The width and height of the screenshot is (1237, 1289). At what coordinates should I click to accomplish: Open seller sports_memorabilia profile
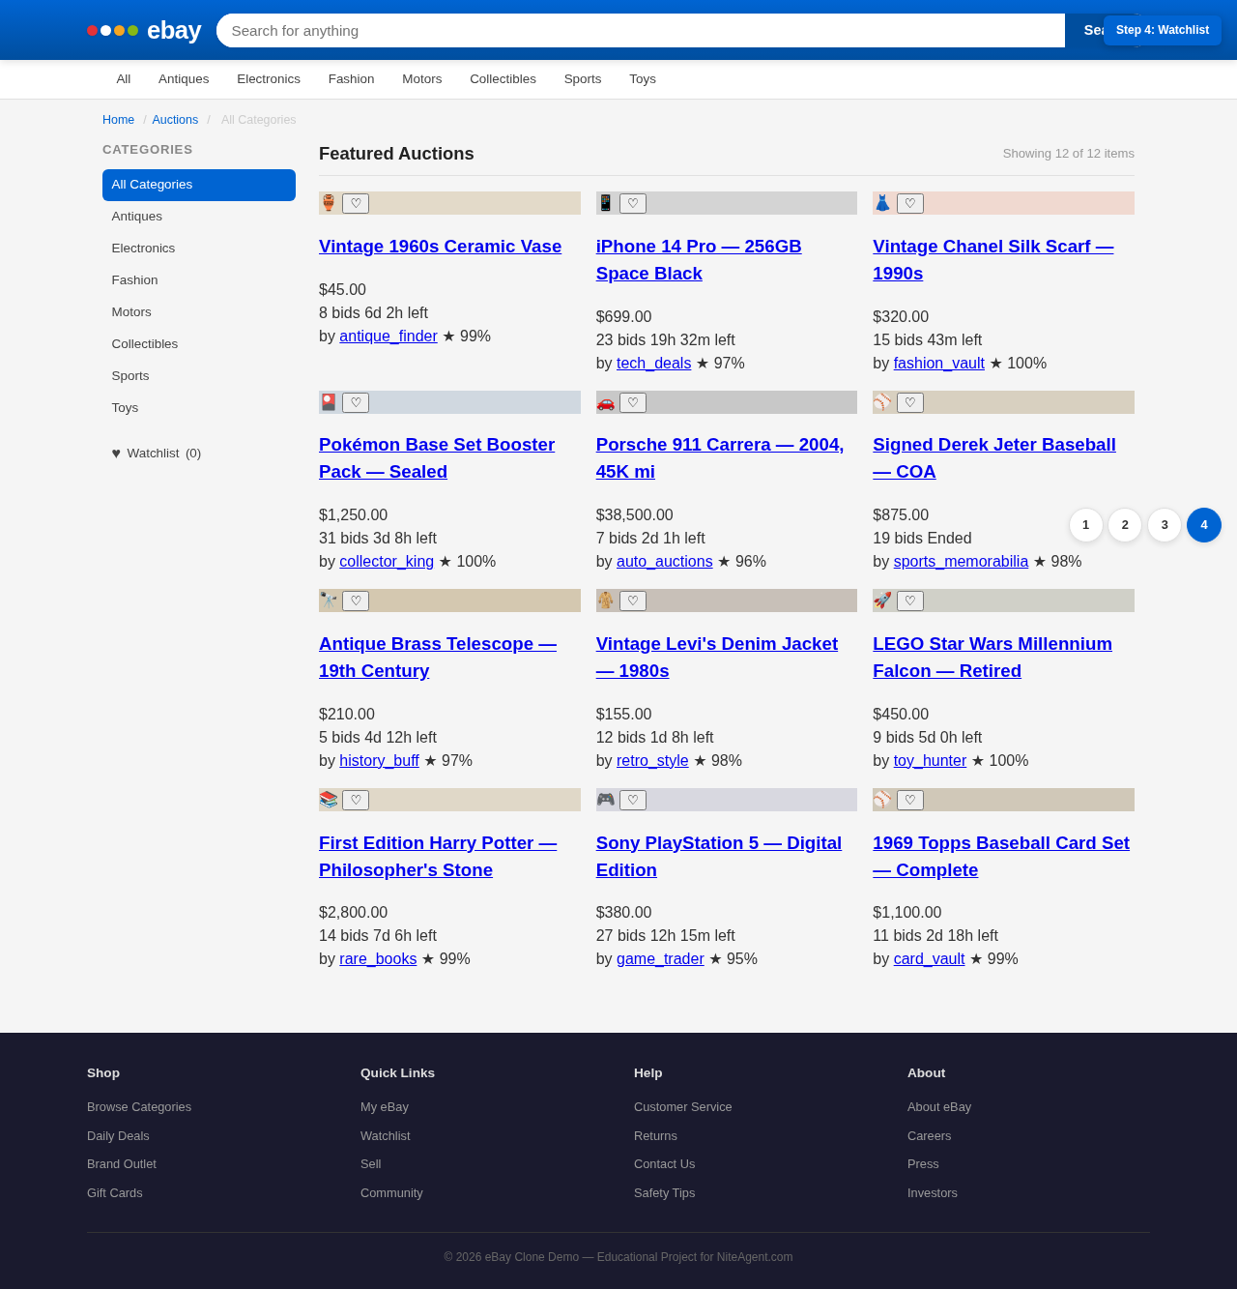tap(961, 562)
